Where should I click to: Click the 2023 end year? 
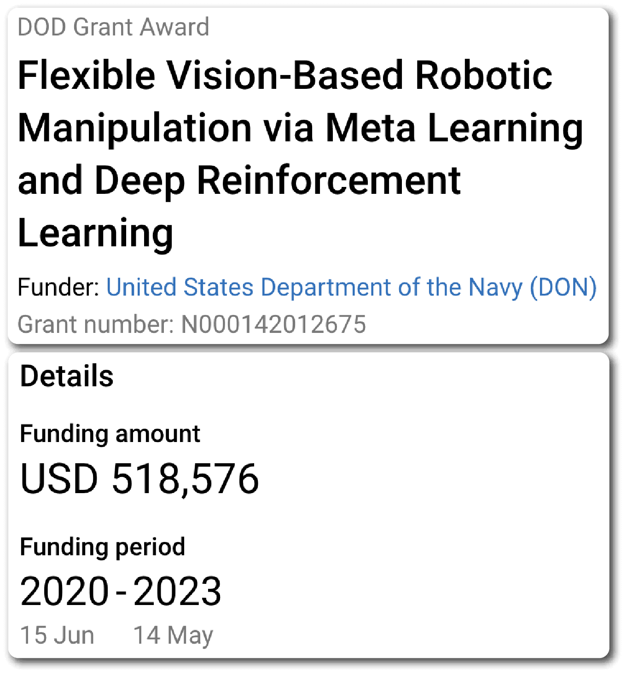pos(177,591)
